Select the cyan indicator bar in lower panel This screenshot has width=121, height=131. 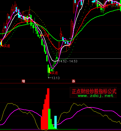coord(55,122)
